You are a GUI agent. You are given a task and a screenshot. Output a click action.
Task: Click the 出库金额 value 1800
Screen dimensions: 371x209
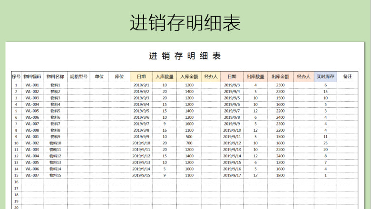point(280,175)
